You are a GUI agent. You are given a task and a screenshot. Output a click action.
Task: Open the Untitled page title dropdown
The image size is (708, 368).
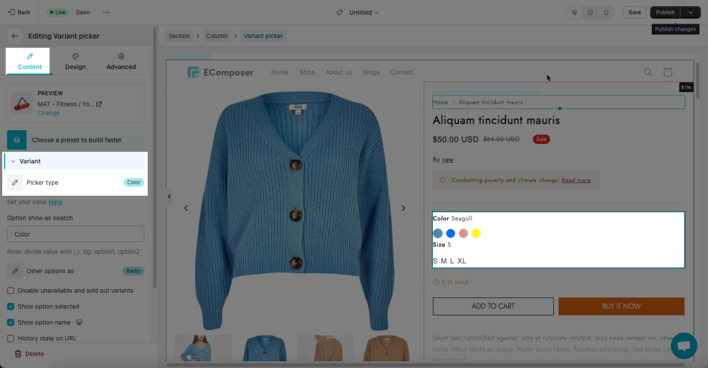click(364, 12)
